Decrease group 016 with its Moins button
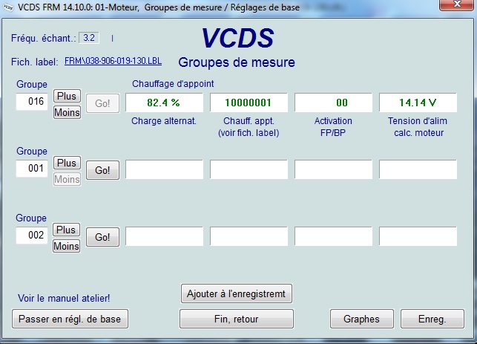 [x=67, y=112]
